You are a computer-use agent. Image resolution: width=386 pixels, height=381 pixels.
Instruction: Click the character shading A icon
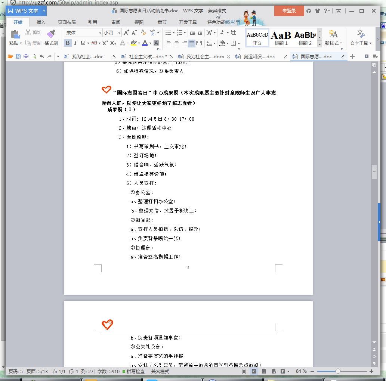click(x=156, y=43)
